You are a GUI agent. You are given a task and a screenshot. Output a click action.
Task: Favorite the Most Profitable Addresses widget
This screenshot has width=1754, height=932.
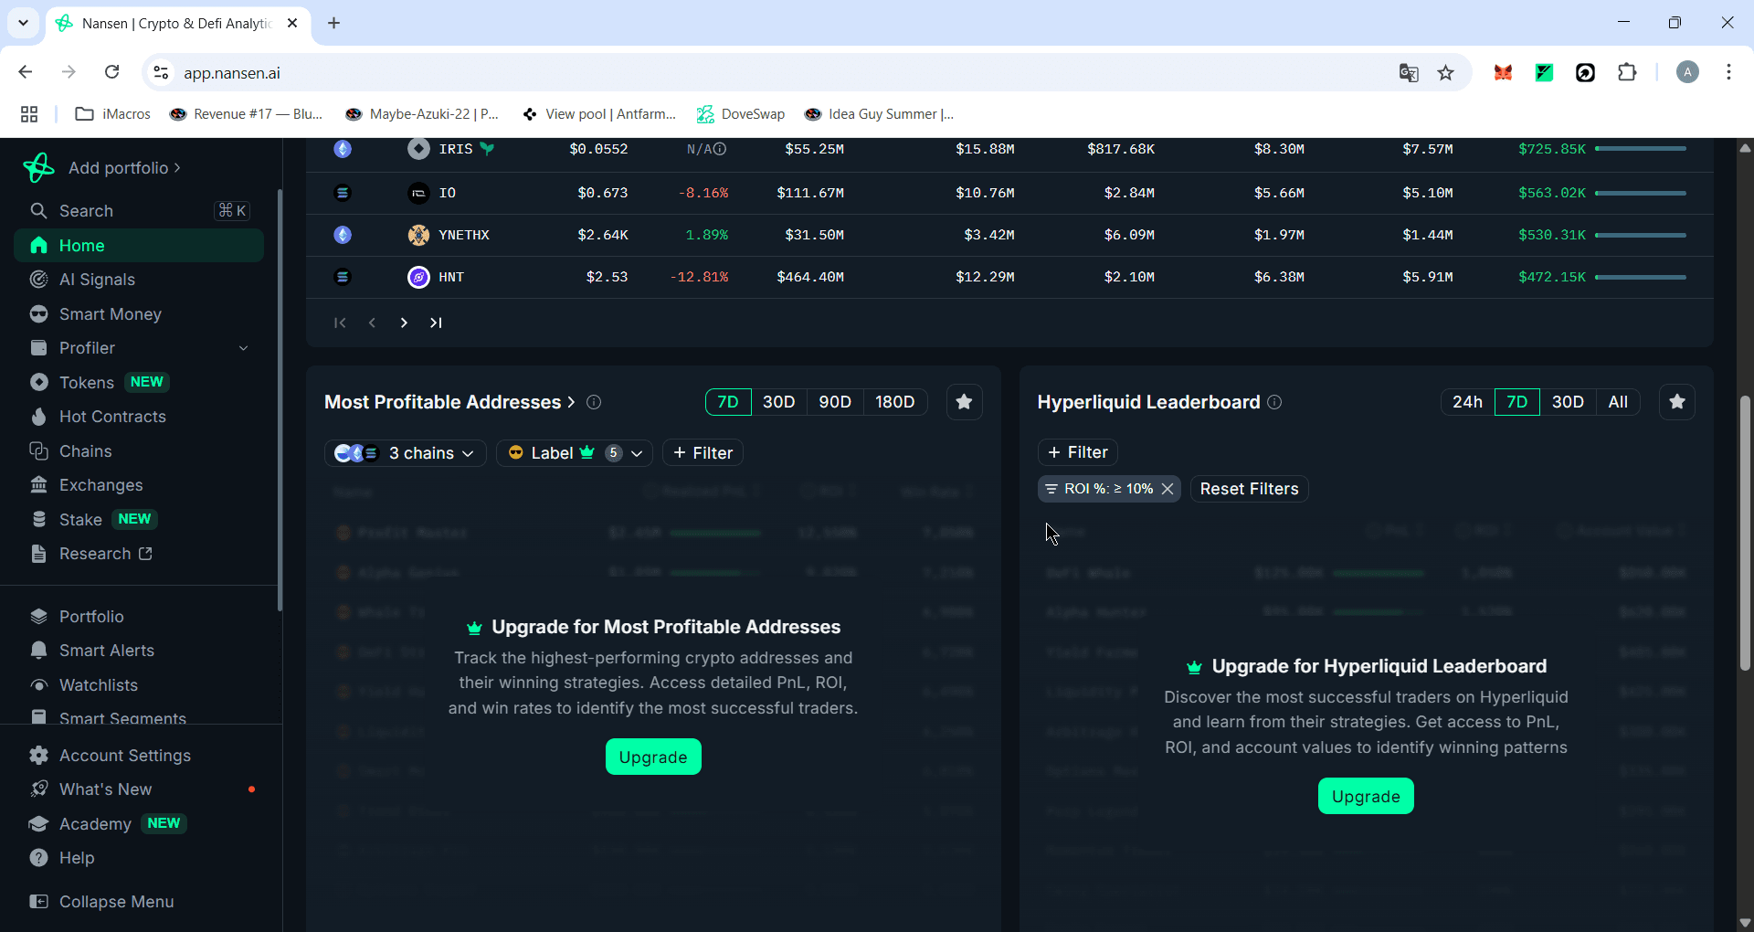(x=964, y=402)
